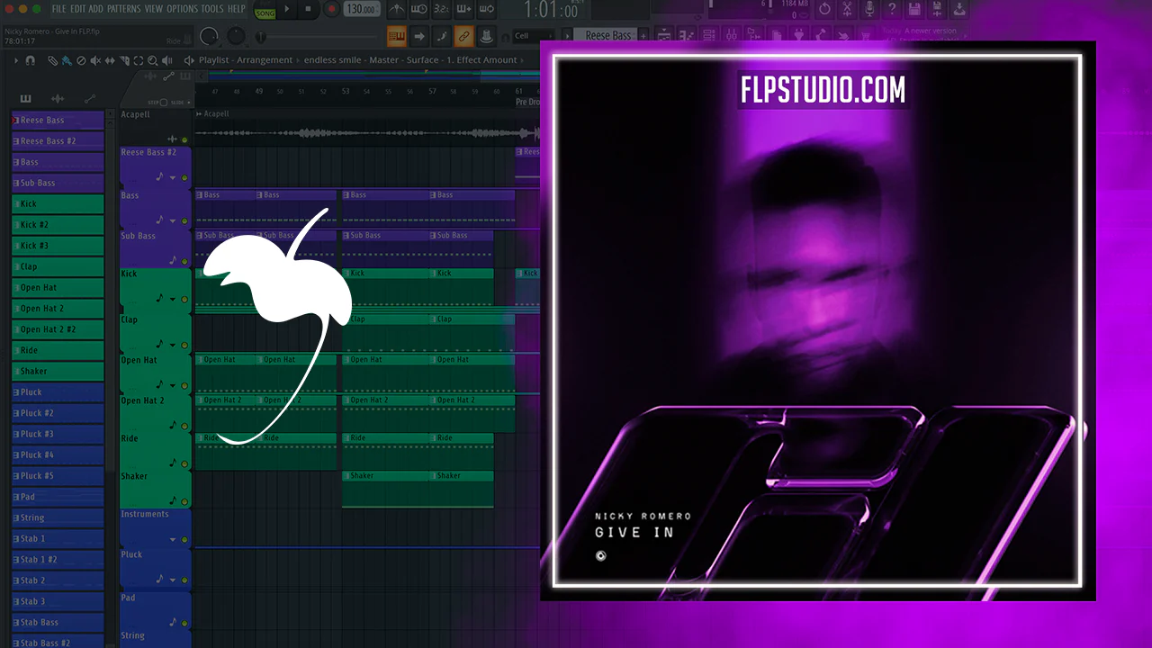Toggle the overdub blend recording icon

click(463, 10)
